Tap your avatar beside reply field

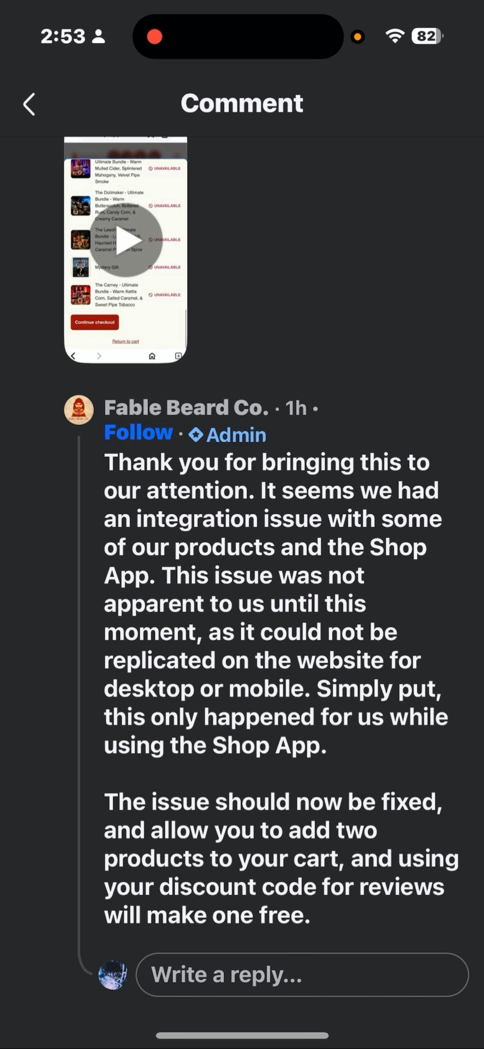(x=113, y=975)
